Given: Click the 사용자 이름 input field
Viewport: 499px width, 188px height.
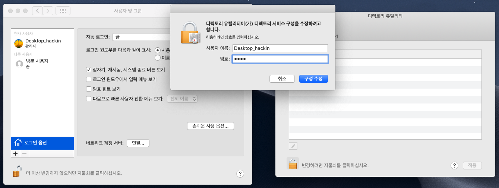Looking at the screenshot, I should click(280, 48).
